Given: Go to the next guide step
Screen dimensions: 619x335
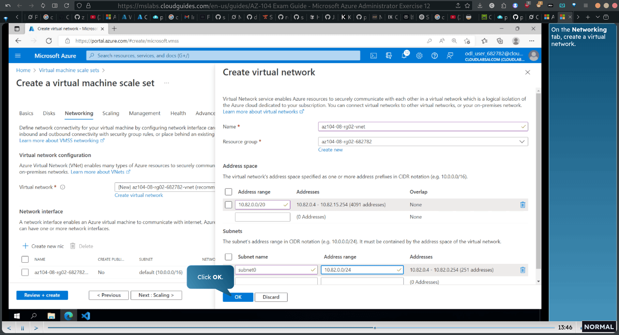Looking at the screenshot, I should (36, 328).
